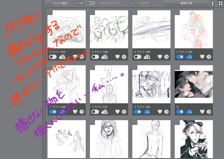This screenshot has height=159, width=224.
Task: Click blue cloud sync icon for イラスト145
Action: click(x=147, y=112)
